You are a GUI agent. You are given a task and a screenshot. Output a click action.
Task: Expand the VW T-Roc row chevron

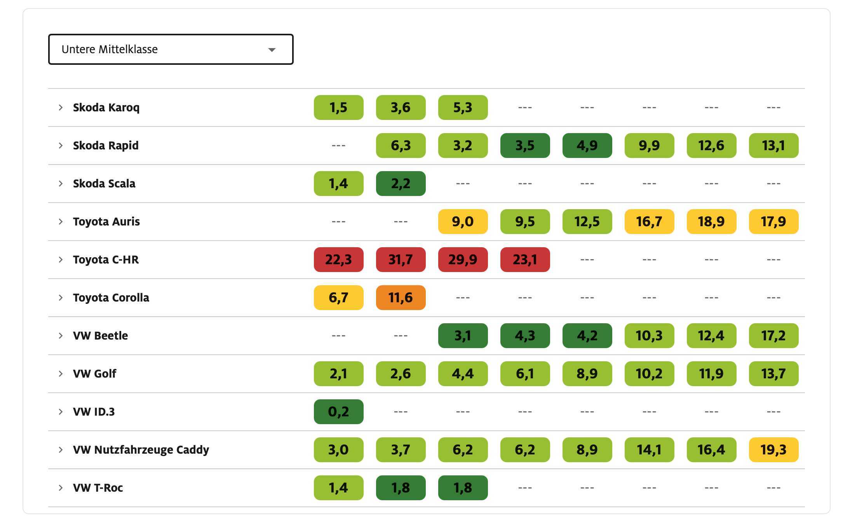pyautogui.click(x=61, y=488)
